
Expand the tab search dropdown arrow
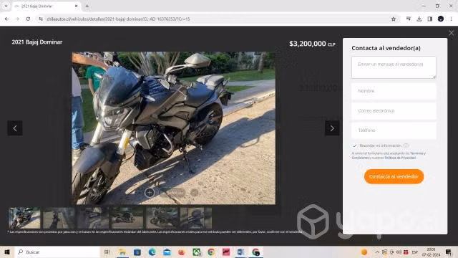pos(6,6)
